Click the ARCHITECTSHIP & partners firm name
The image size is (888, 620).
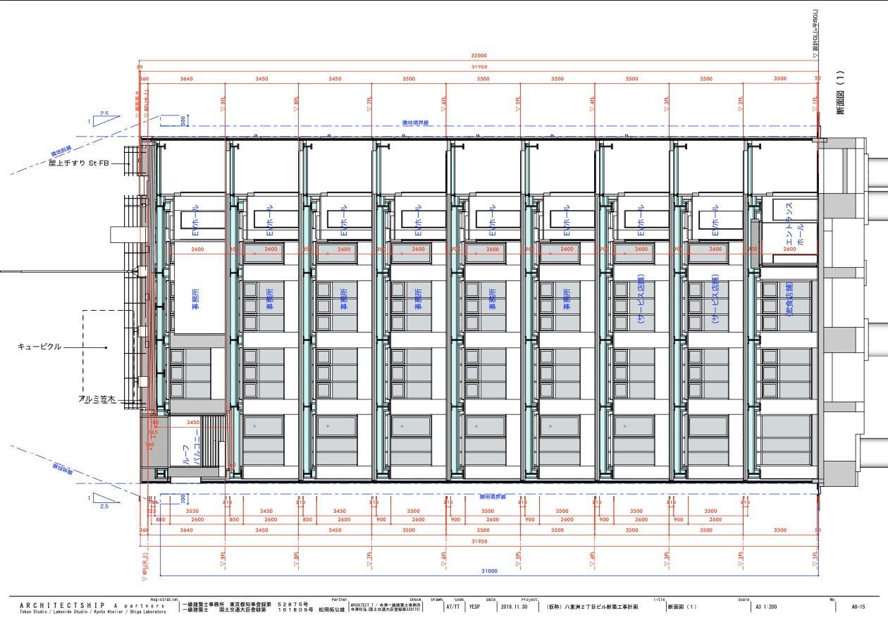[92, 605]
